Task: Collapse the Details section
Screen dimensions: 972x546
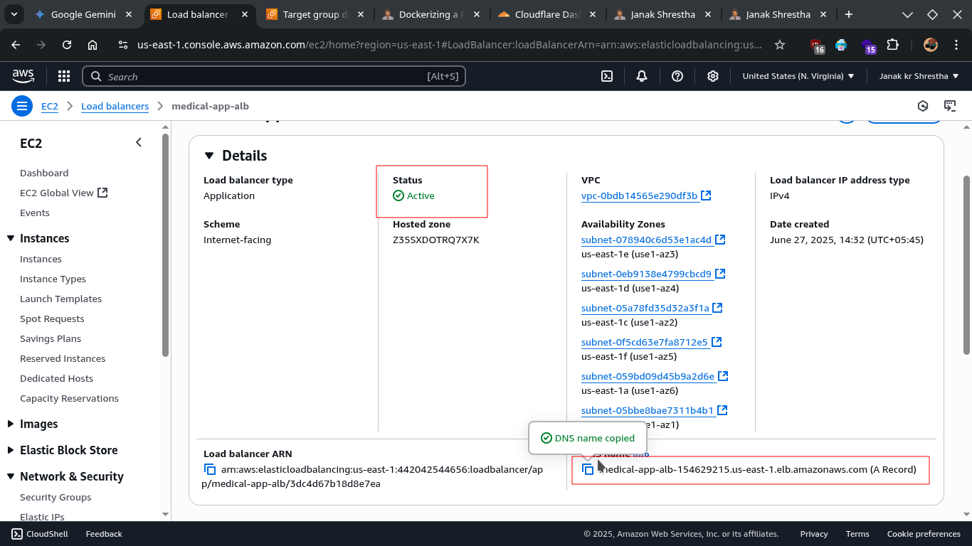Action: pos(209,156)
